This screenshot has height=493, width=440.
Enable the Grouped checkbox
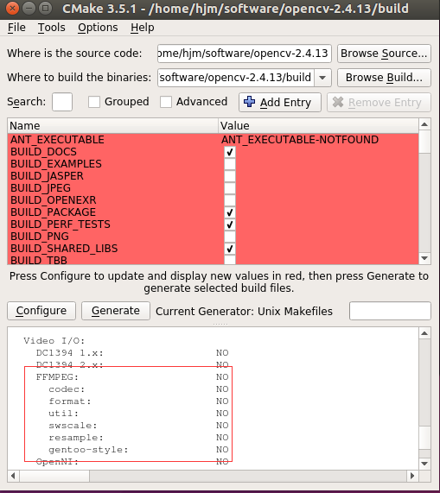(x=93, y=102)
